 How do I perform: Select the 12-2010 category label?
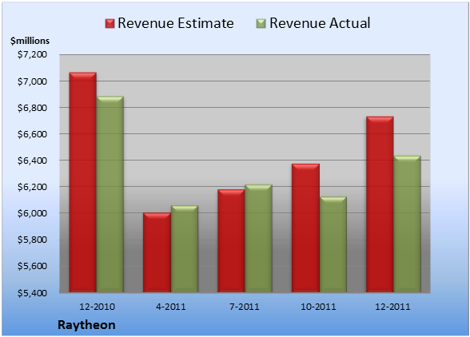click(x=98, y=307)
